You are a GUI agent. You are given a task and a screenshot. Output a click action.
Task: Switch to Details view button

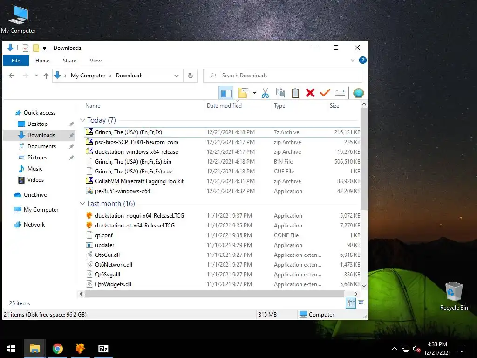click(351, 303)
